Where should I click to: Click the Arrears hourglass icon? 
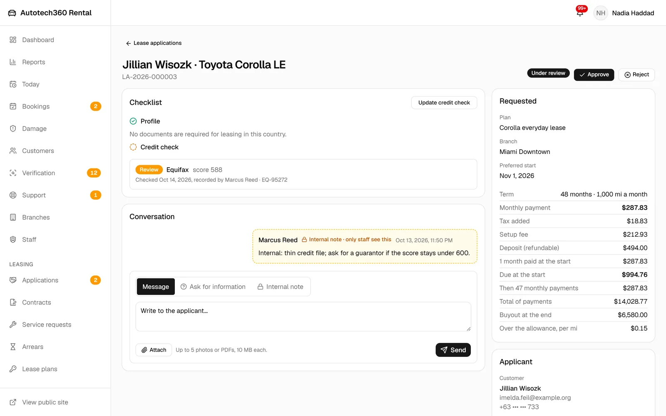click(x=13, y=347)
